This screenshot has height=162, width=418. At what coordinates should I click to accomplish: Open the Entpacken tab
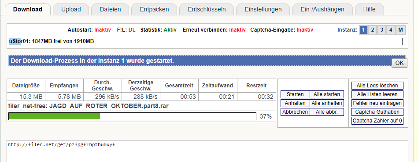pyautogui.click(x=154, y=10)
